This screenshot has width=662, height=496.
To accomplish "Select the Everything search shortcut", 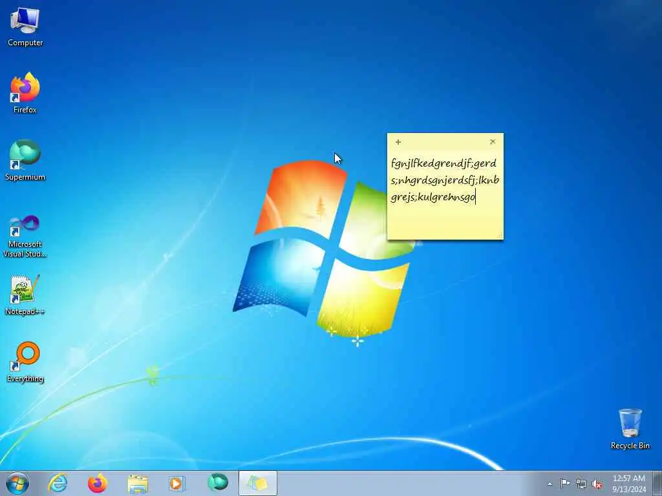I will click(x=25, y=362).
